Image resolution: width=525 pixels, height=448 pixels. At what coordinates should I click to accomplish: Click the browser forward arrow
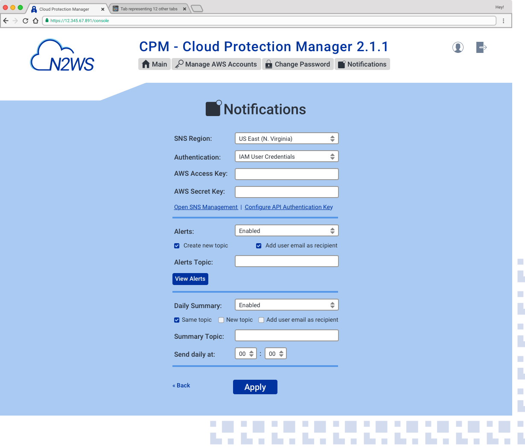pos(15,20)
